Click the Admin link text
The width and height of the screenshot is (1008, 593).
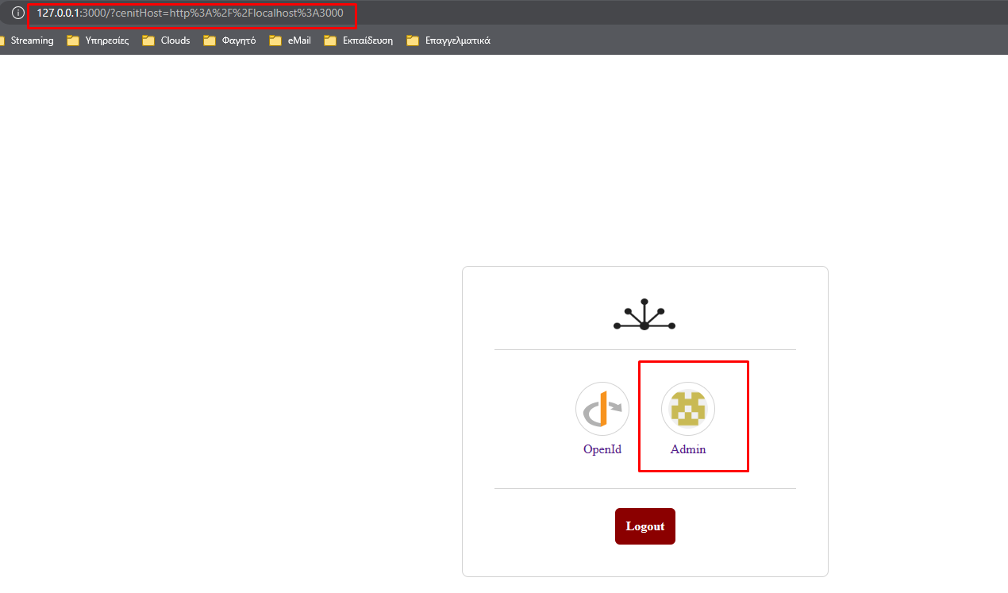(x=687, y=449)
